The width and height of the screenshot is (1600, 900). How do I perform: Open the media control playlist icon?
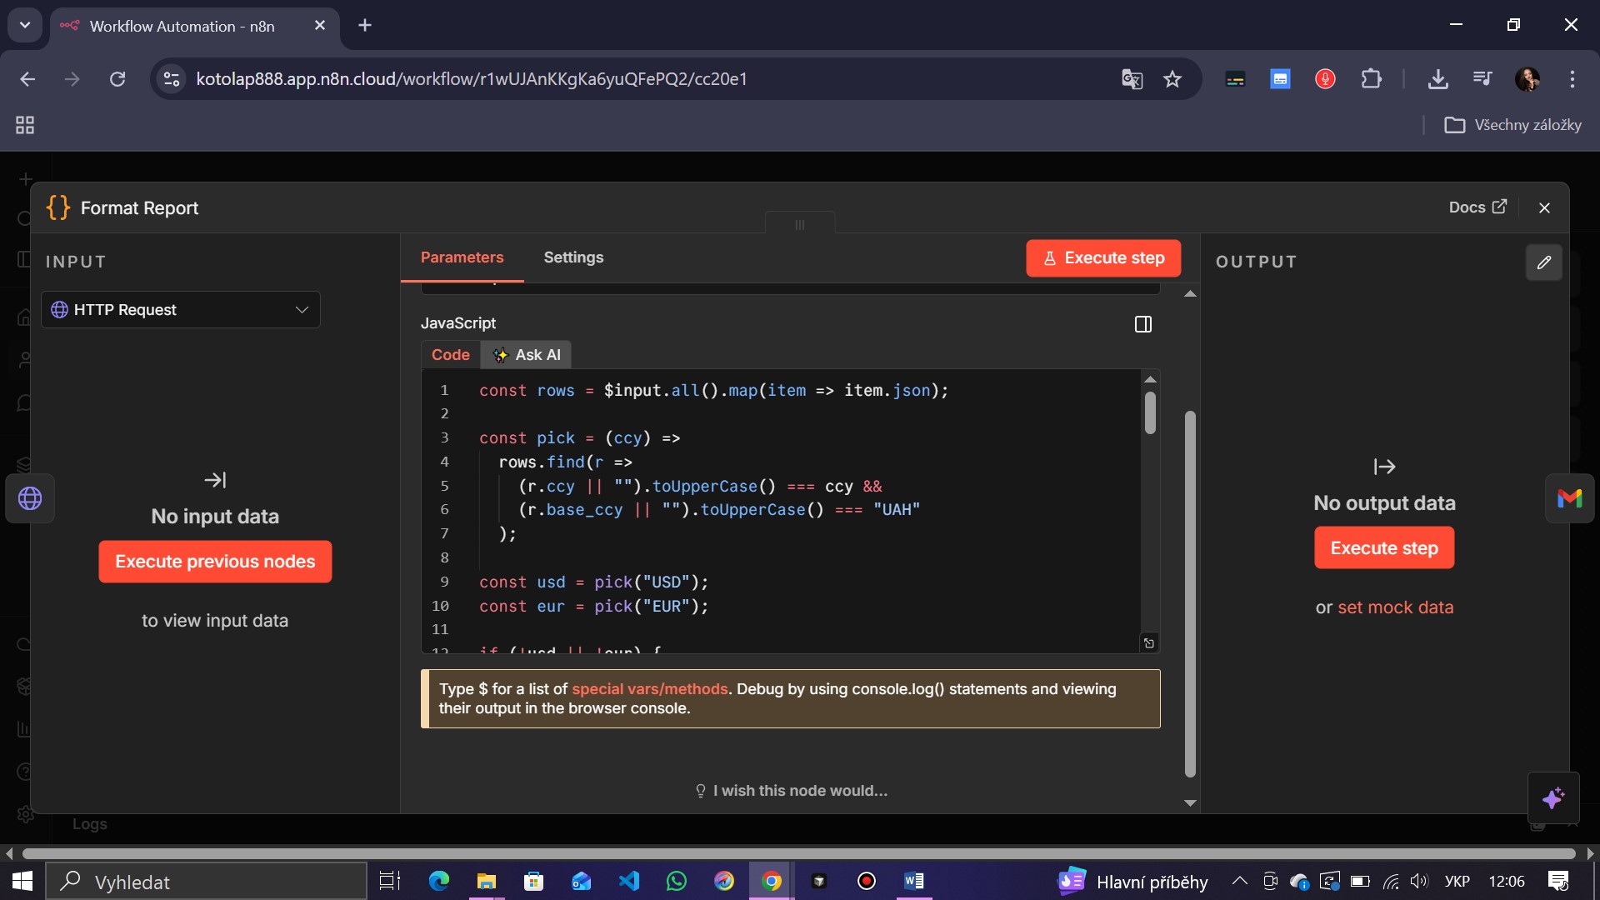(1482, 79)
